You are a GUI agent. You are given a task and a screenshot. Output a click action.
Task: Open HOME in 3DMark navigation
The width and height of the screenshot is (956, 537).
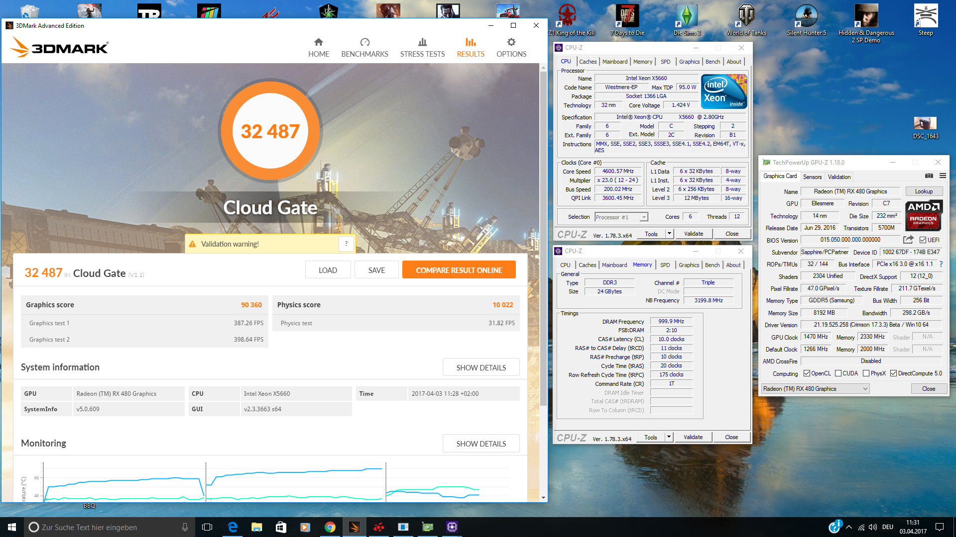pos(319,48)
